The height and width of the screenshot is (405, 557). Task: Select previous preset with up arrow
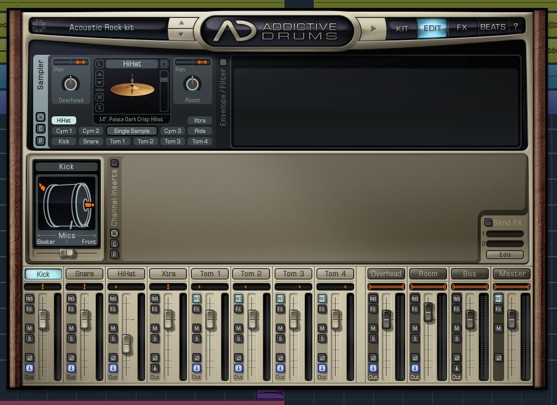click(181, 23)
